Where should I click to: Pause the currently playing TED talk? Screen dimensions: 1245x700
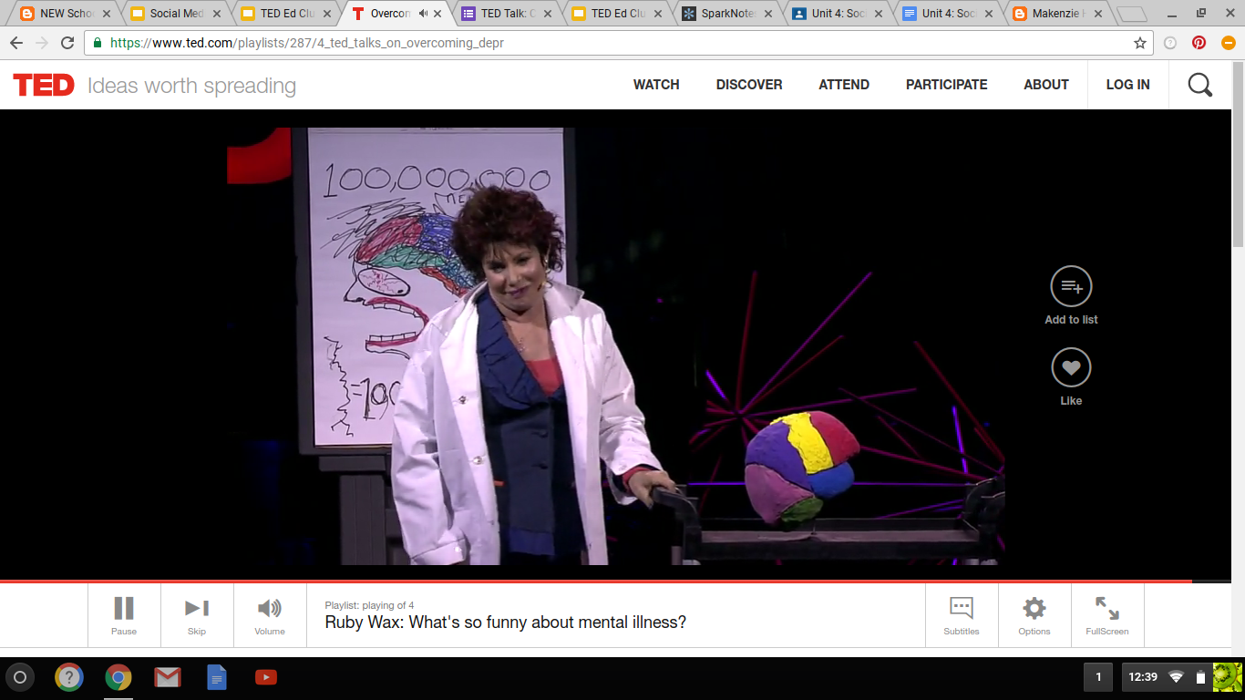(x=123, y=614)
